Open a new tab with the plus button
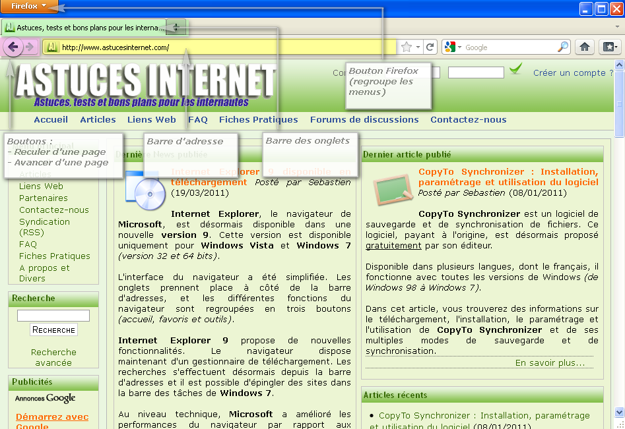This screenshot has width=625, height=429. coord(176,28)
